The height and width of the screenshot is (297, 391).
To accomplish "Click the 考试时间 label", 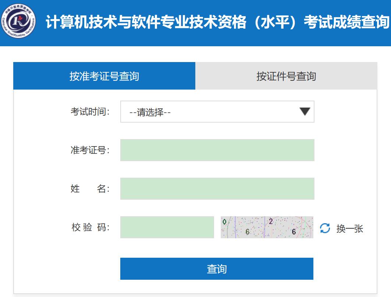I will coord(90,112).
